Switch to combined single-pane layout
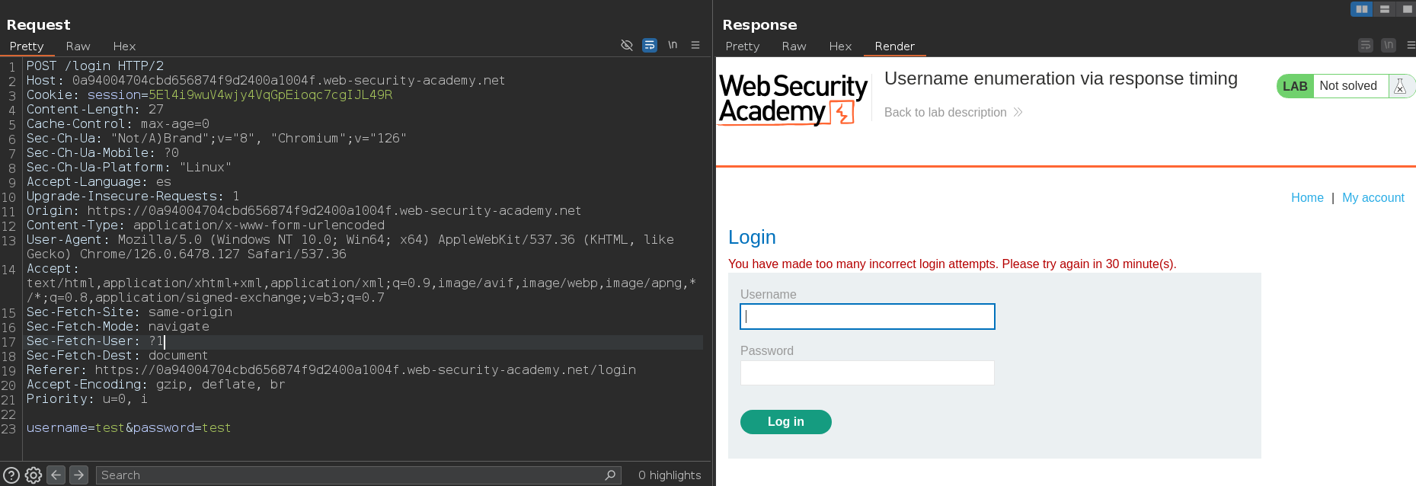The image size is (1416, 486). click(1406, 9)
